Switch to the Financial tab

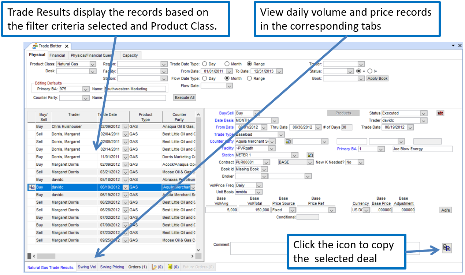click(x=57, y=55)
